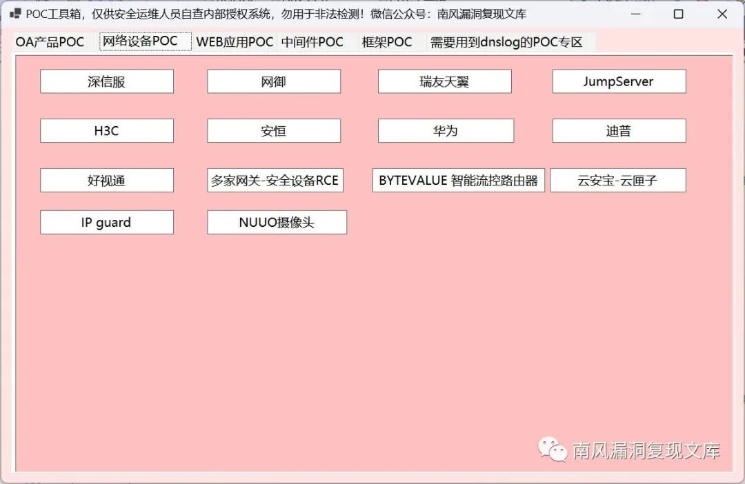Viewport: 745px width, 484px height.
Task: Open the WEB应用POC tab
Action: [235, 42]
